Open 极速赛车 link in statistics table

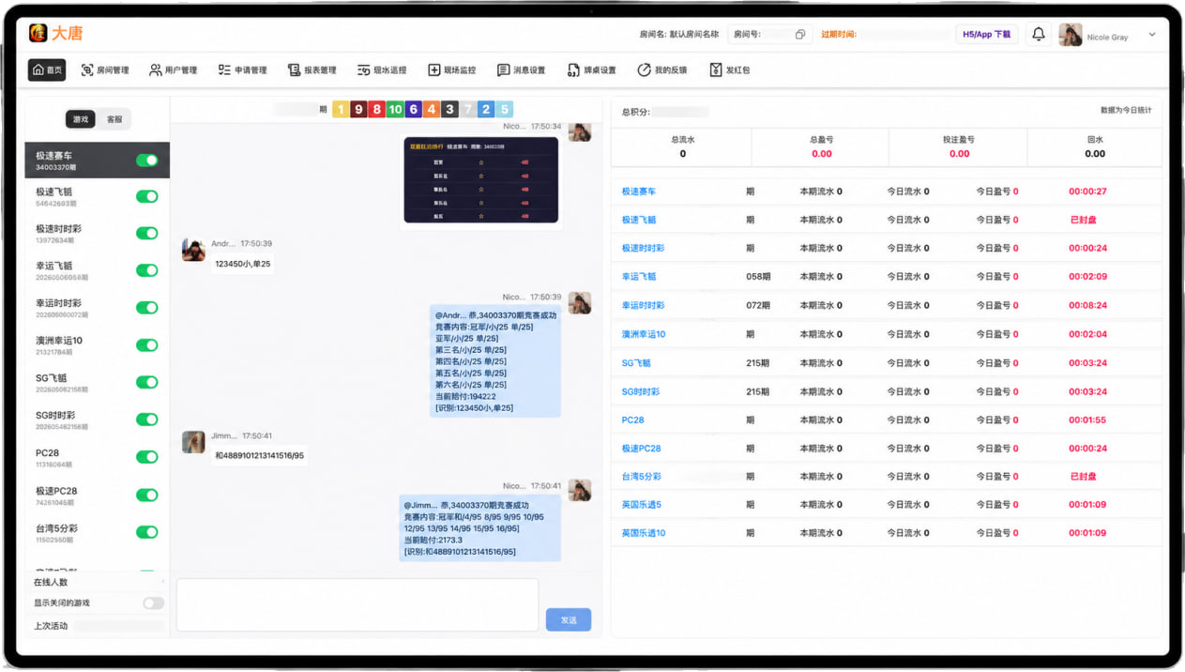pyautogui.click(x=639, y=191)
